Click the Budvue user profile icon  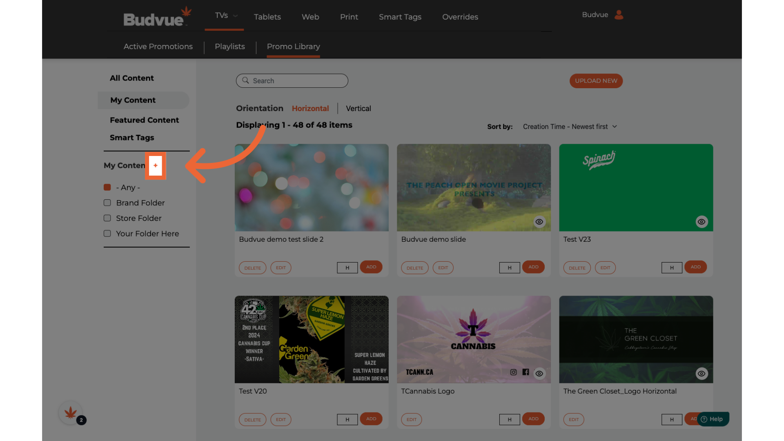(619, 15)
